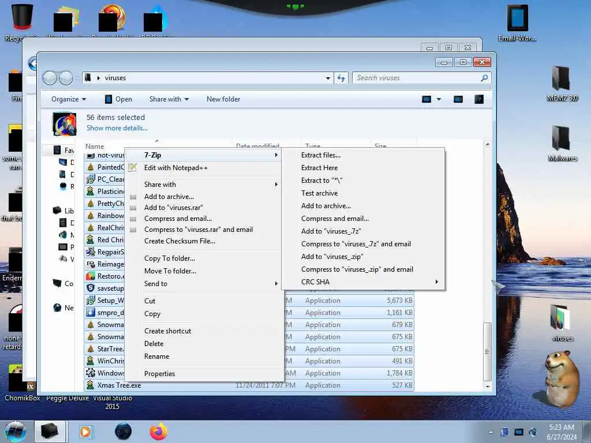Screen dimensions: 591x443
Task: Click the network tray icon
Action: coord(519,432)
